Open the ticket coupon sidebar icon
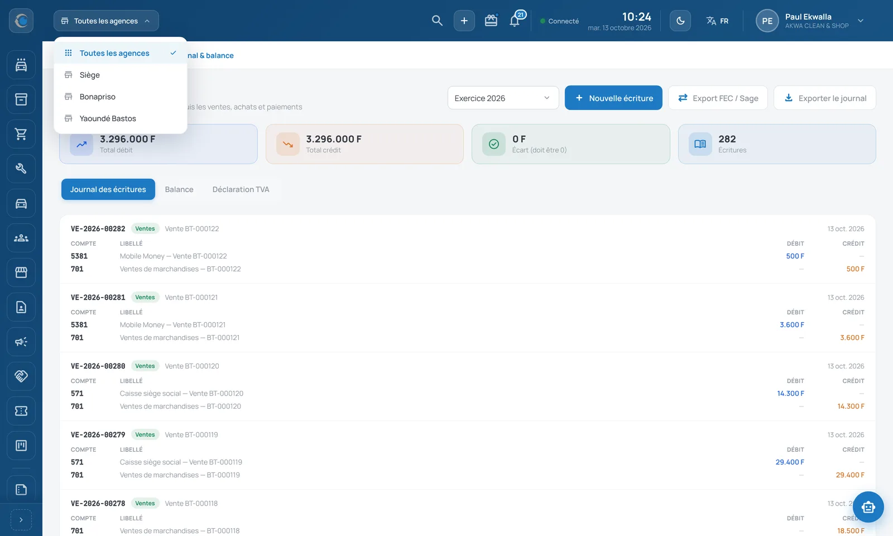 point(21,411)
